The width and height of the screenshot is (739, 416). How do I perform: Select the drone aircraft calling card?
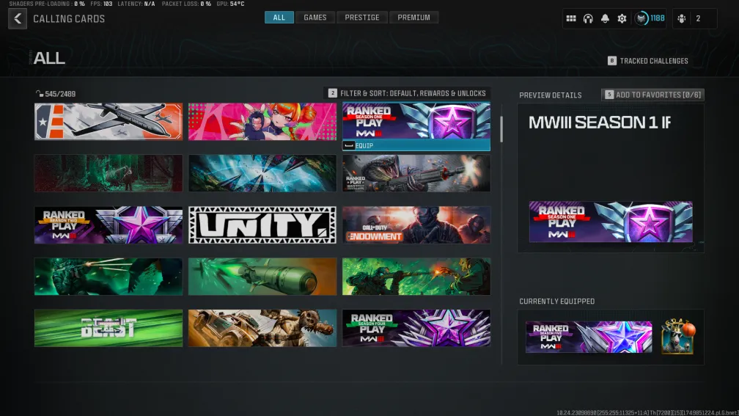109,122
